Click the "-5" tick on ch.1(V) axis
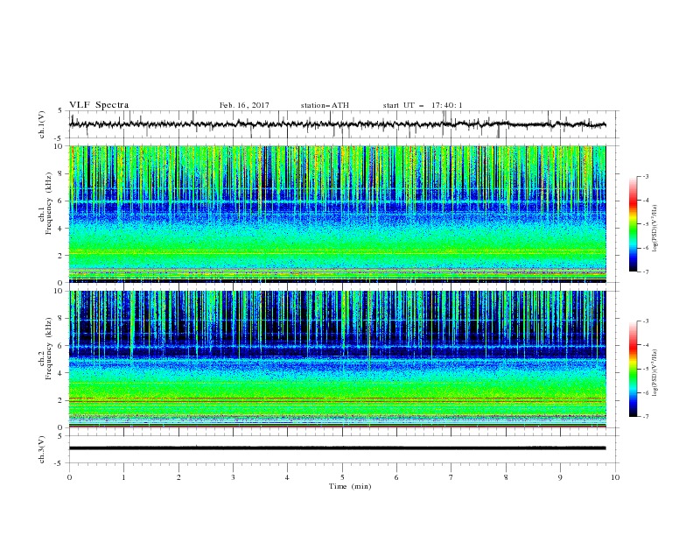Screen dimensions: 693x536 [x=59, y=138]
